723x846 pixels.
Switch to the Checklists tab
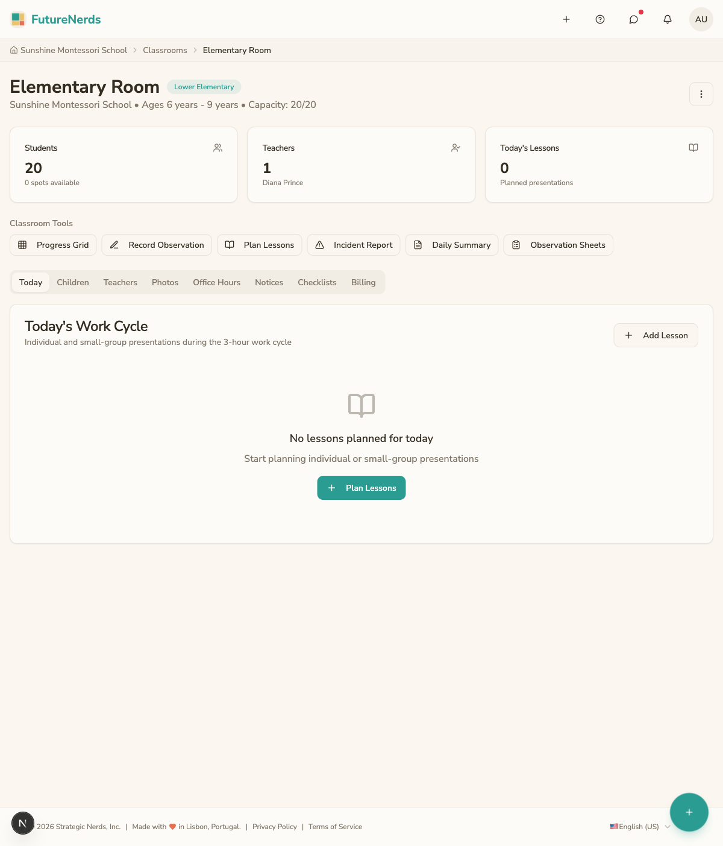click(318, 282)
